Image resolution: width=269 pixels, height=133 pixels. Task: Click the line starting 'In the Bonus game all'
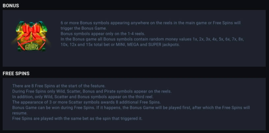[x=152, y=39]
